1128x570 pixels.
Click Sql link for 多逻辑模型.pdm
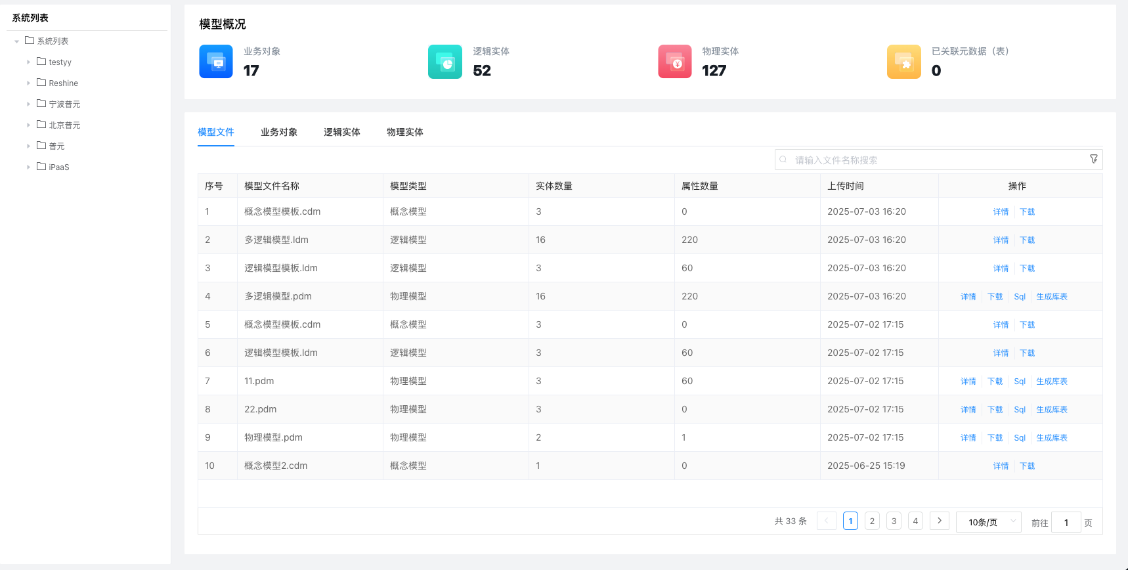point(1019,297)
